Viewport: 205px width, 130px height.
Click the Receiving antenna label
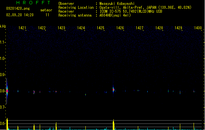75,15
